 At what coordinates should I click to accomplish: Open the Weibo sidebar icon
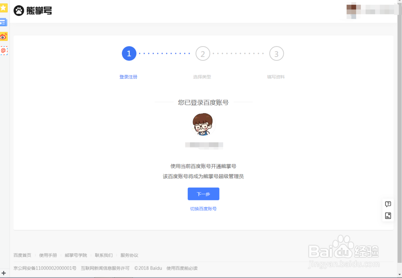4,37
